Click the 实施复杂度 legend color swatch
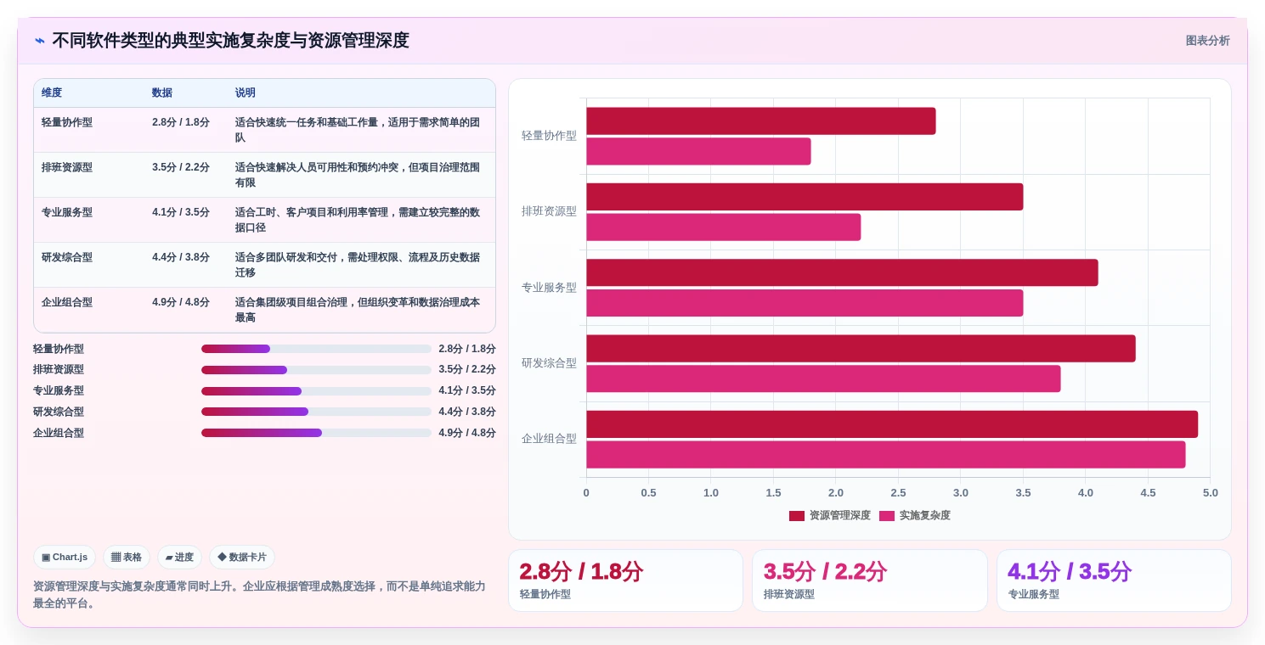1265x645 pixels. coord(887,516)
